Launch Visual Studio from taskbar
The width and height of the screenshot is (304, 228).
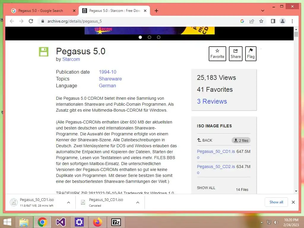pyautogui.click(x=61, y=222)
